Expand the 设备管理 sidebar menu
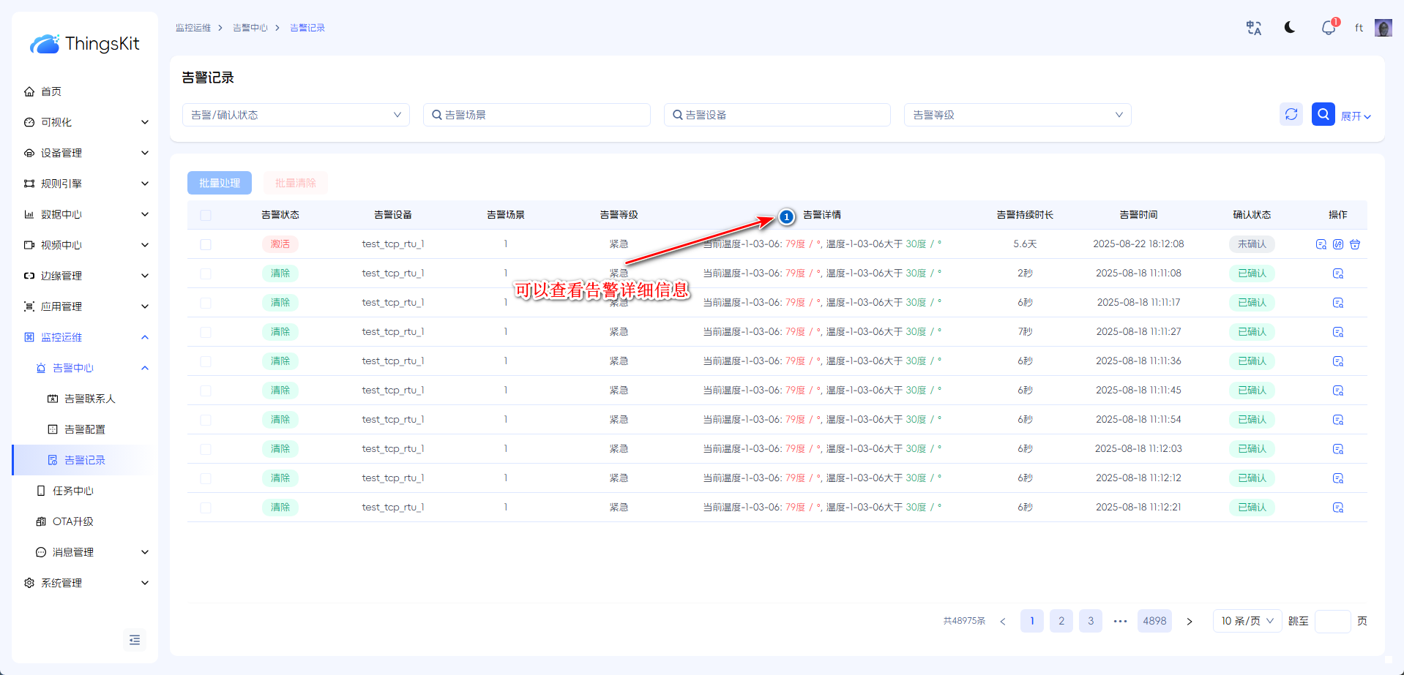 [x=86, y=153]
